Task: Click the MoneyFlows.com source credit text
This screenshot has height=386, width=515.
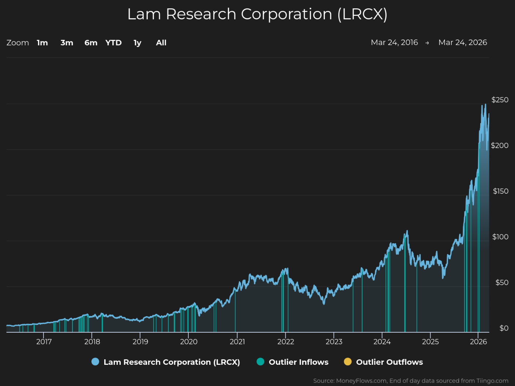Action: [411, 381]
